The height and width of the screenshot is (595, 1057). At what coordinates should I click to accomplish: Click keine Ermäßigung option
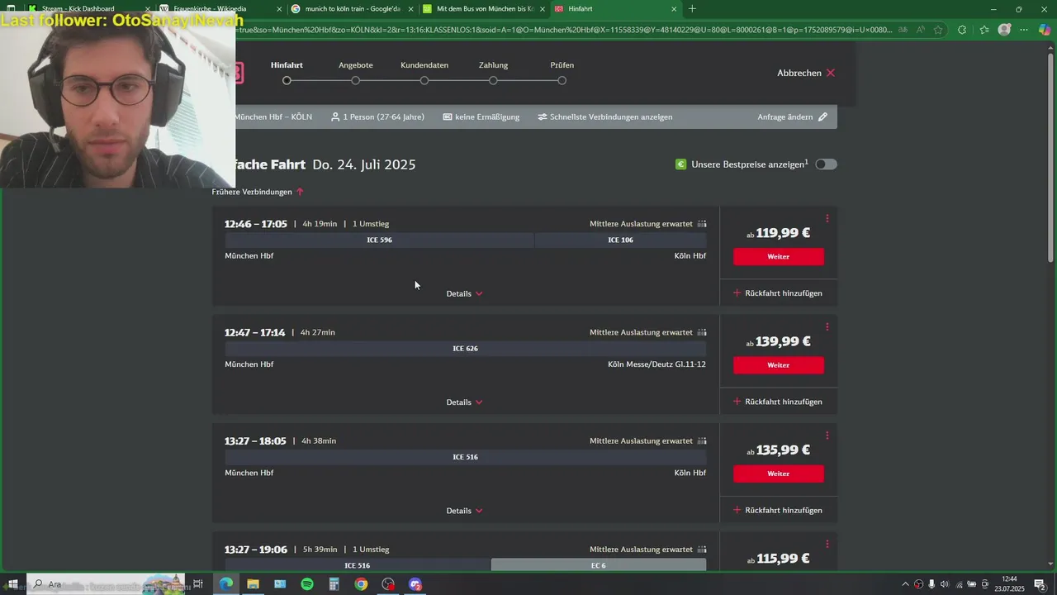pos(481,117)
